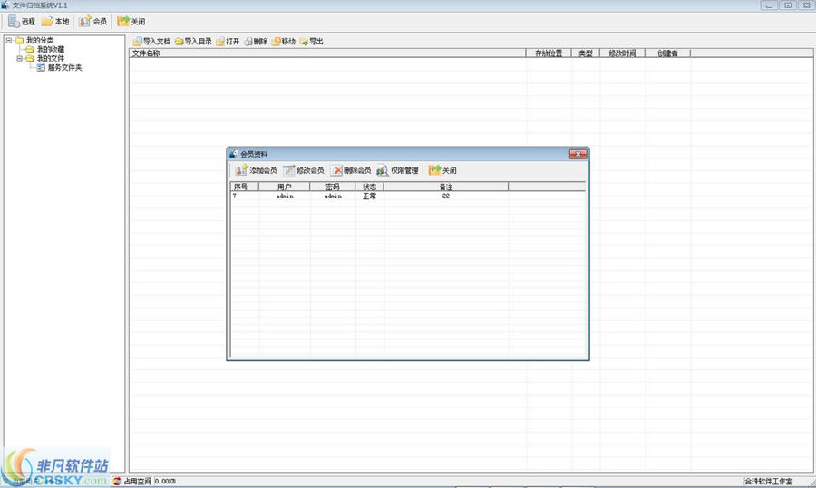Sort by 文件名称 column header
Viewport: 816px width, 488px height.
tap(327, 53)
